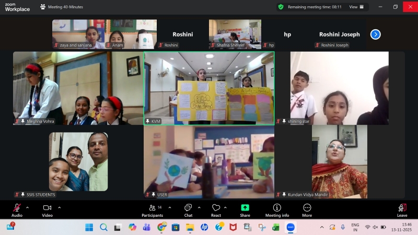Select the KVM participant video tile
This screenshot has height=235, width=418.
pos(209,88)
